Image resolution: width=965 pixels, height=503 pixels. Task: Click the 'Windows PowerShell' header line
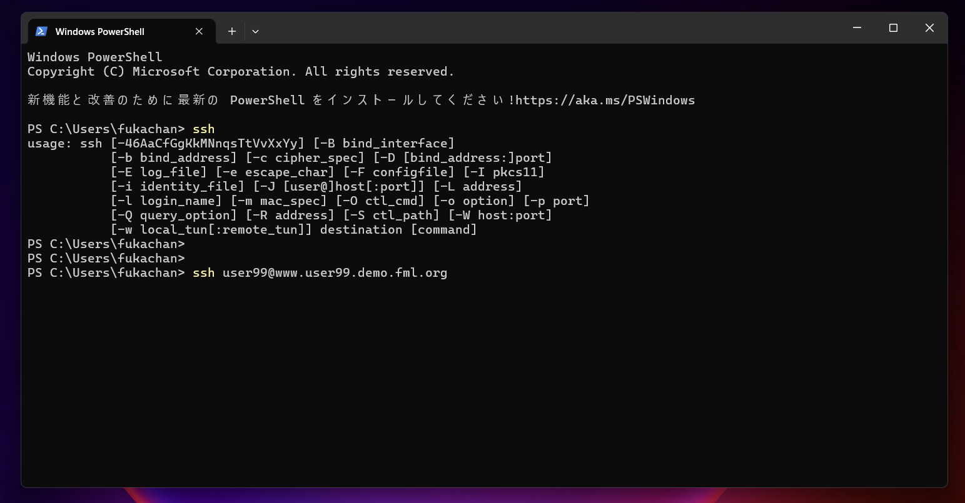tap(95, 57)
